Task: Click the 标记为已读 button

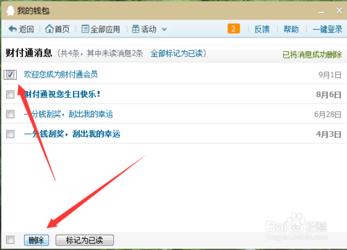Action: coord(85,240)
